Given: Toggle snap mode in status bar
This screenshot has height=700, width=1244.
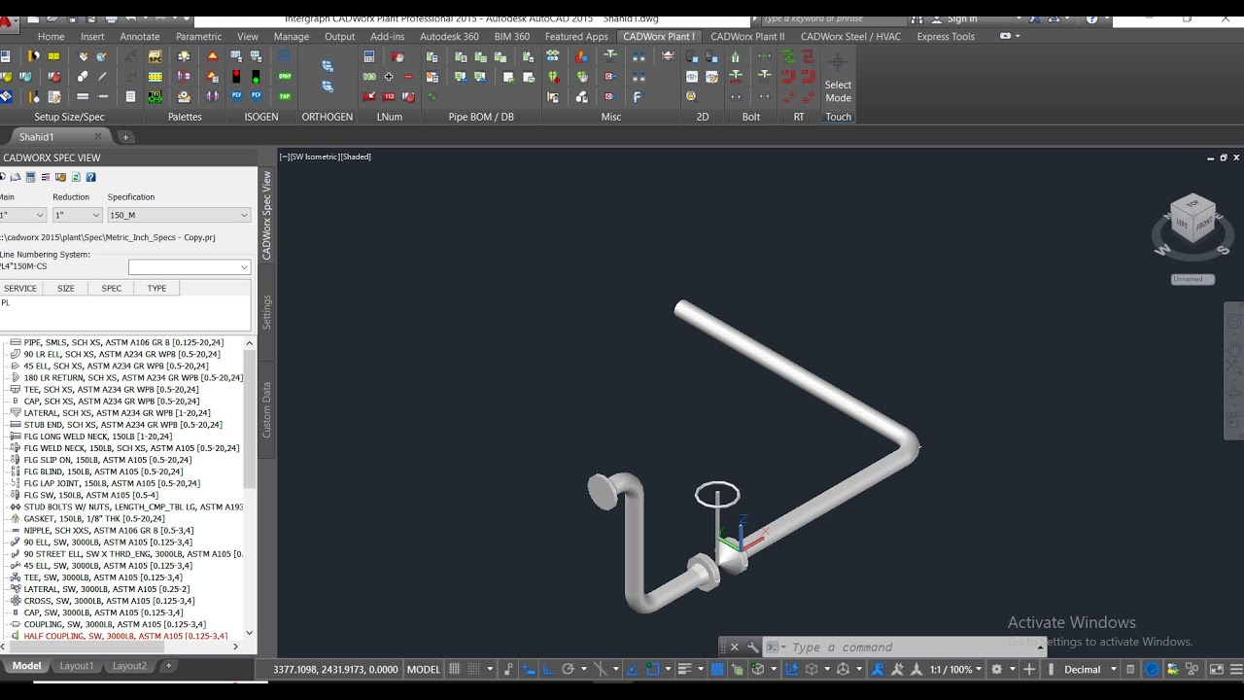Looking at the screenshot, I should [473, 669].
